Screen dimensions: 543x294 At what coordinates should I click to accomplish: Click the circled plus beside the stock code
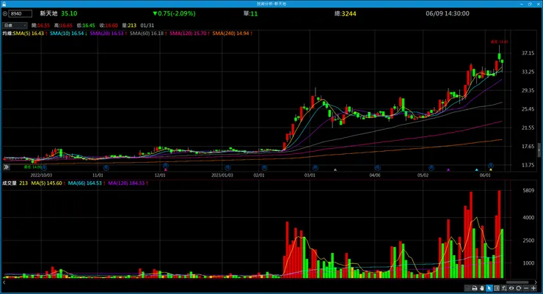pos(5,14)
